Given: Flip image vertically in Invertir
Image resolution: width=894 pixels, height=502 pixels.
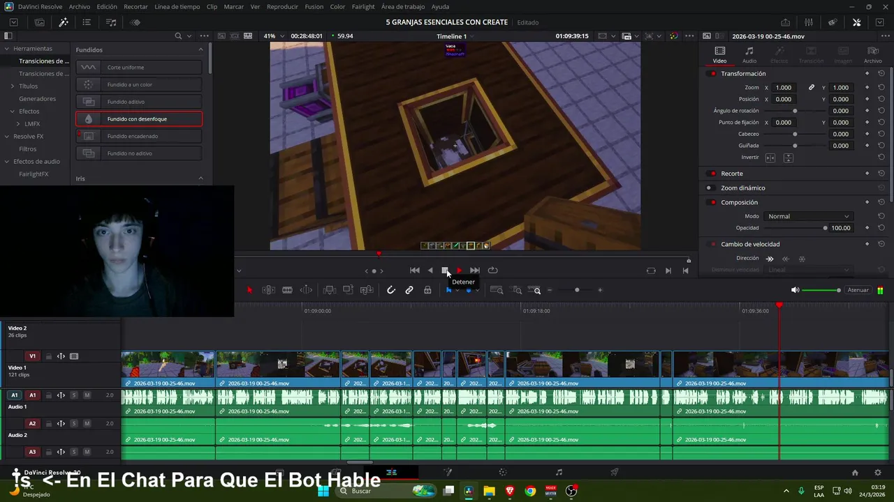Looking at the screenshot, I should coord(788,158).
